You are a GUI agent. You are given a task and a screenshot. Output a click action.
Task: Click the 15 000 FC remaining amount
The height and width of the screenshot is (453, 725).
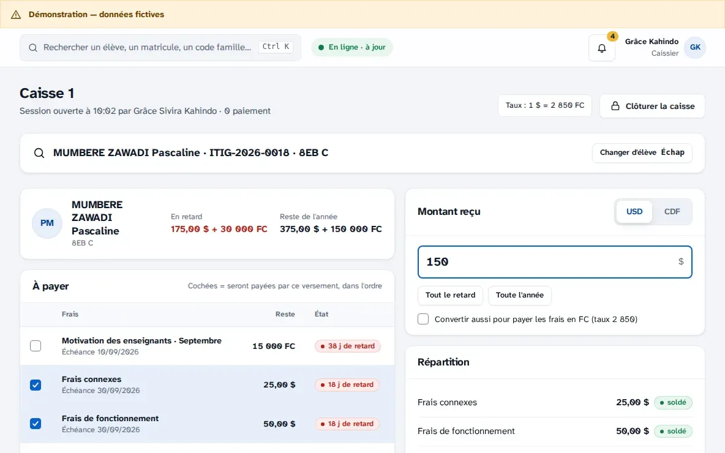pos(274,346)
